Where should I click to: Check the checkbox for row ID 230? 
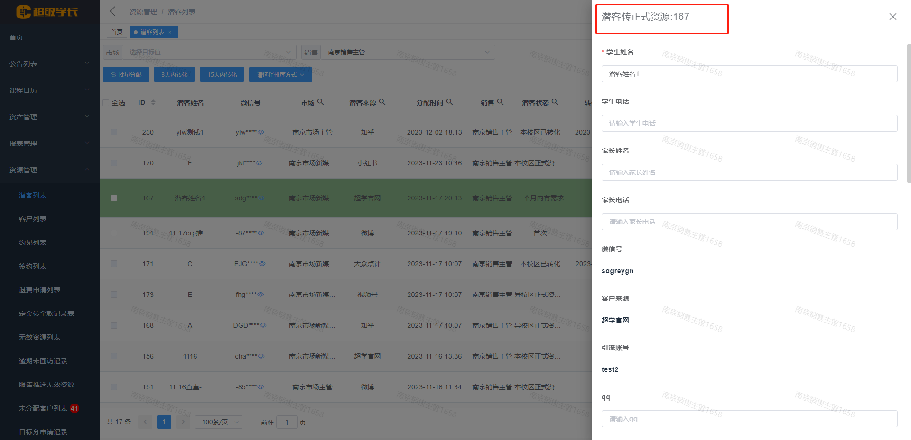pyautogui.click(x=114, y=132)
